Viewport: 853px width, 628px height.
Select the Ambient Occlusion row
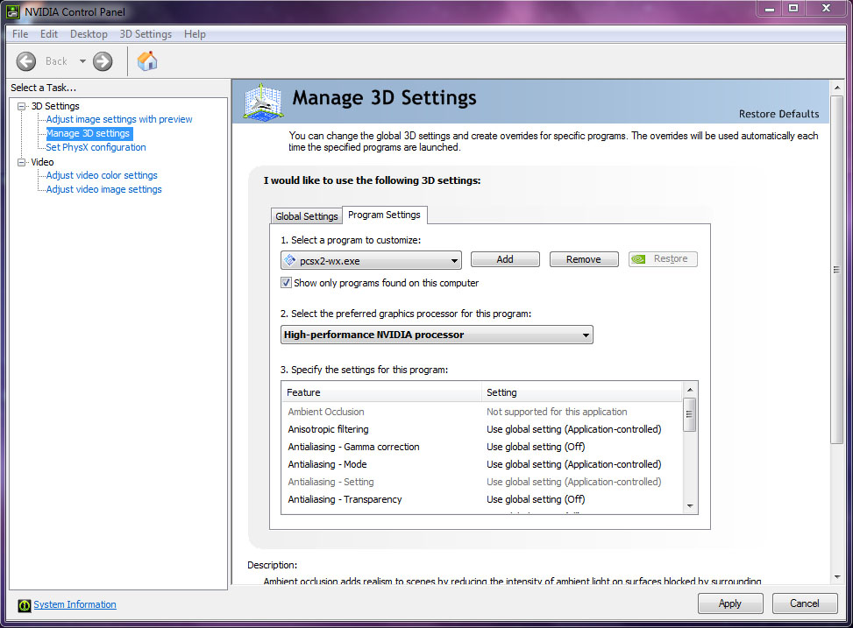pos(482,412)
